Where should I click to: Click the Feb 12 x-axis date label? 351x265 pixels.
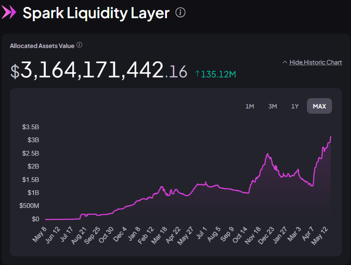[x=146, y=236]
